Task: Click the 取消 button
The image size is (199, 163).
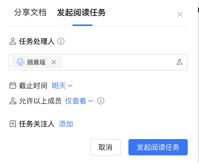Action: click(x=105, y=147)
